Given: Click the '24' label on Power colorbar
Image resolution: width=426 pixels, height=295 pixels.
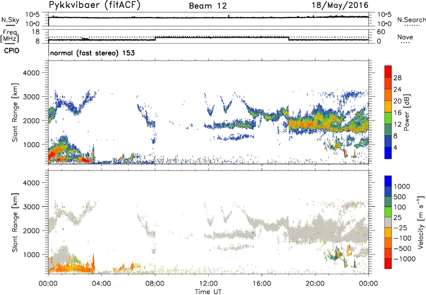Looking at the screenshot, I should click(x=397, y=89).
